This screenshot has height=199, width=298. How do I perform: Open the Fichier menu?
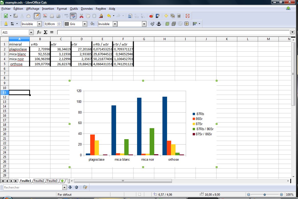(x=6, y=9)
